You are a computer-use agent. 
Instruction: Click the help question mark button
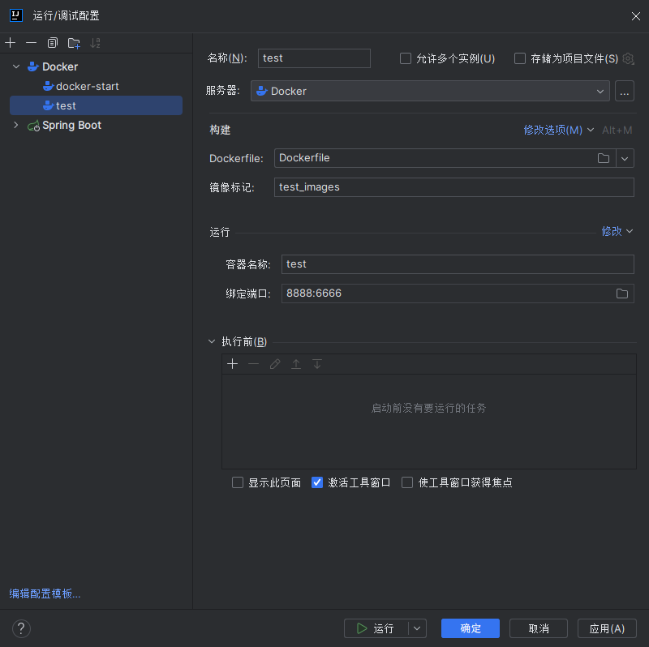[x=21, y=628]
